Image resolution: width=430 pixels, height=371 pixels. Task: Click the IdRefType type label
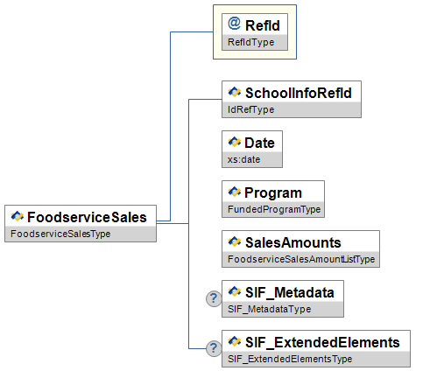[x=251, y=109]
